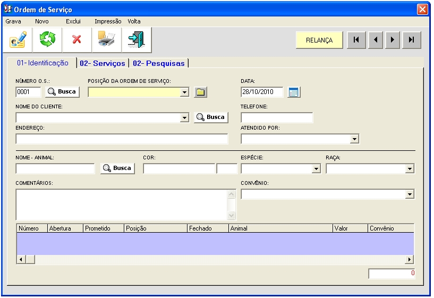Click the printer Impressão icon
The height and width of the screenshot is (298, 434).
click(x=106, y=40)
